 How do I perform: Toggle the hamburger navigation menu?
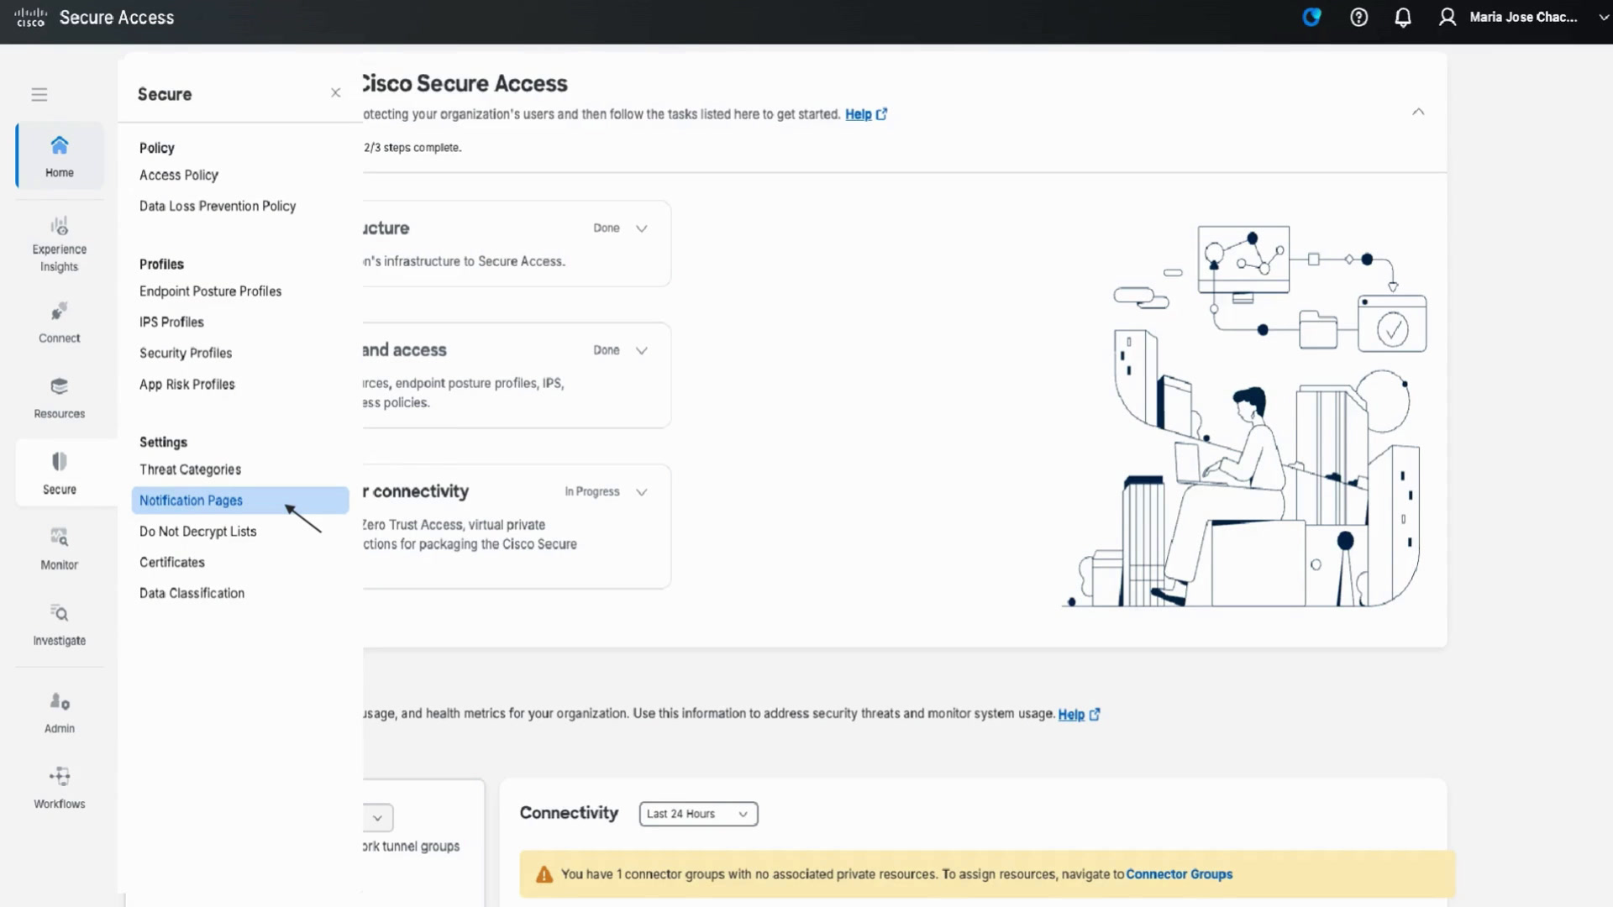(39, 95)
